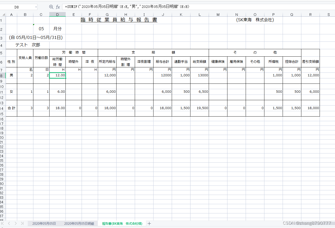Add a new sheet with plus icon
Screen dimensions: 335x228
tap(149, 224)
